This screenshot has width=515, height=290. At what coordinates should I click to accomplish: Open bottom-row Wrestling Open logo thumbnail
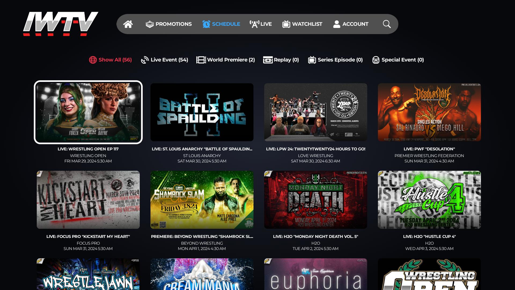pos(429,274)
